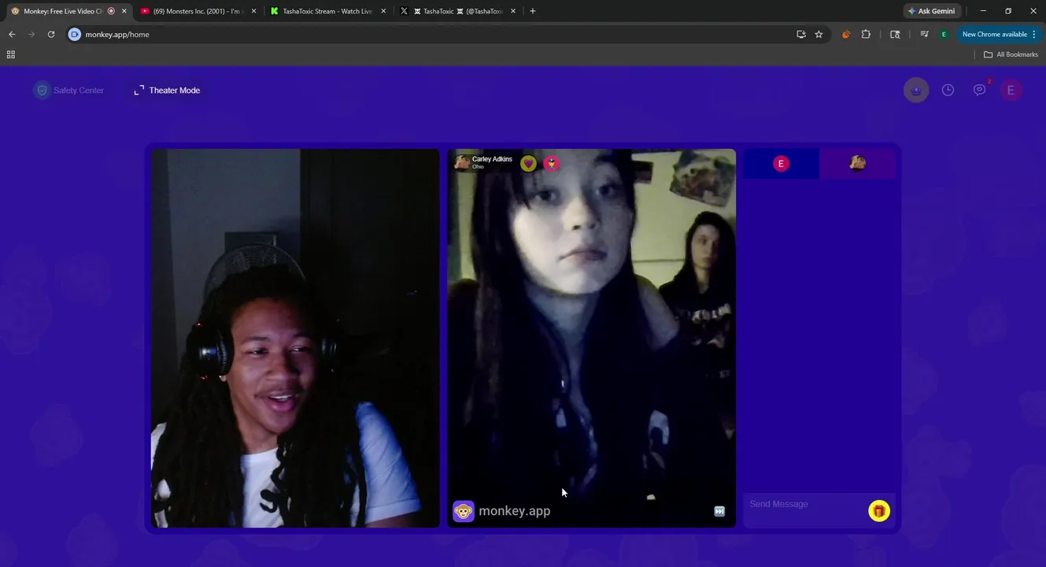Go back to the previous page
Screen dimensions: 1046x567
[x=12, y=35]
